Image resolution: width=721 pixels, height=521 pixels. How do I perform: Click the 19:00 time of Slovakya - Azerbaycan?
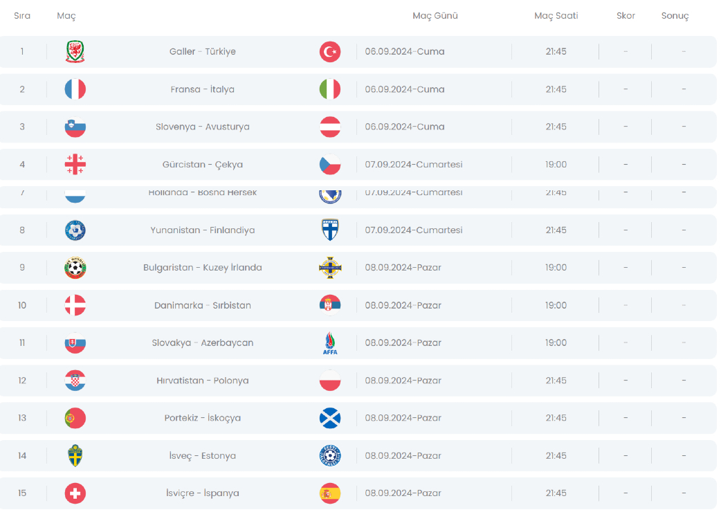pyautogui.click(x=556, y=343)
